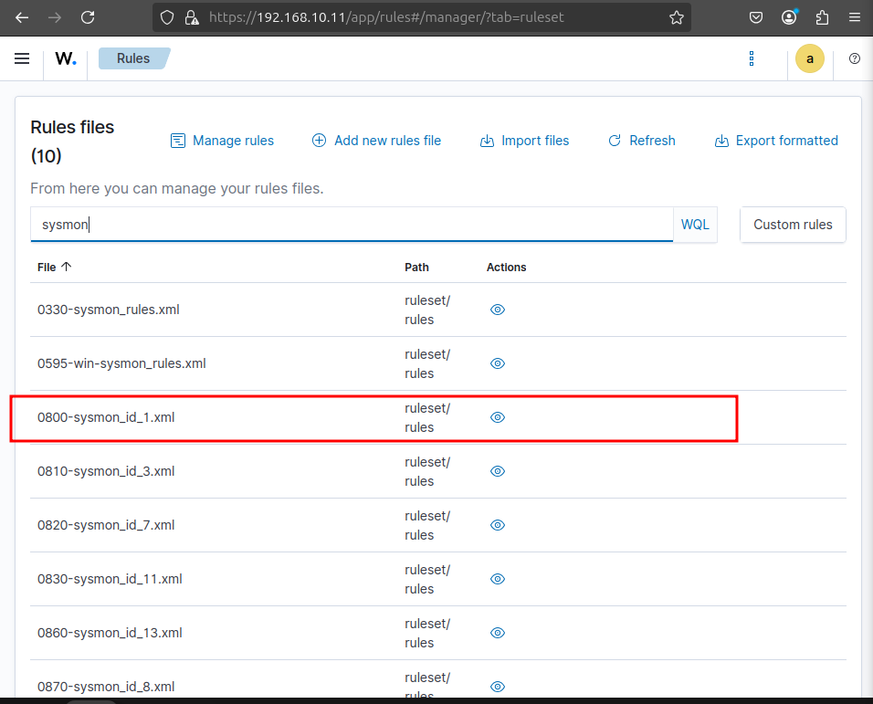Reload the page in browser

coord(88,17)
